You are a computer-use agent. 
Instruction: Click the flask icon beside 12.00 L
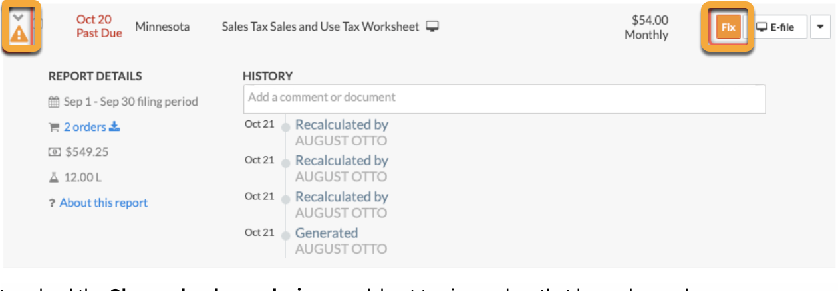coord(55,177)
